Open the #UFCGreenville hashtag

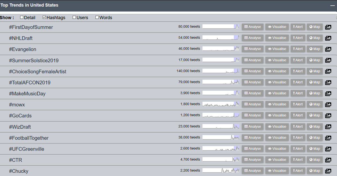[27, 149]
